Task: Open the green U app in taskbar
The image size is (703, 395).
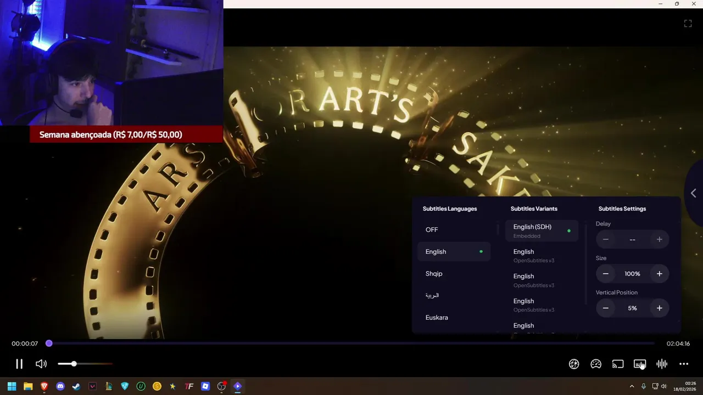Action: pos(141,386)
